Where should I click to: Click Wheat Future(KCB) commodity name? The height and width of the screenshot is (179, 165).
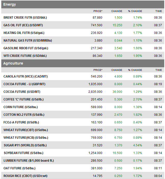[26, 138]
